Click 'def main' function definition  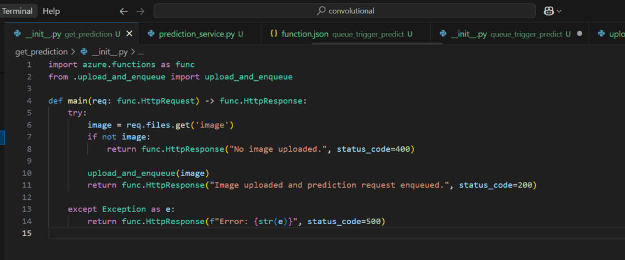coord(178,100)
